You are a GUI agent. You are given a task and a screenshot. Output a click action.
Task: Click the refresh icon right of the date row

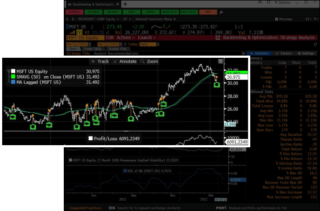click(x=315, y=44)
